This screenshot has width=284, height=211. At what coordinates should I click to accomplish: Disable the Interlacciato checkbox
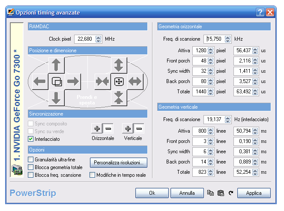pos(30,139)
